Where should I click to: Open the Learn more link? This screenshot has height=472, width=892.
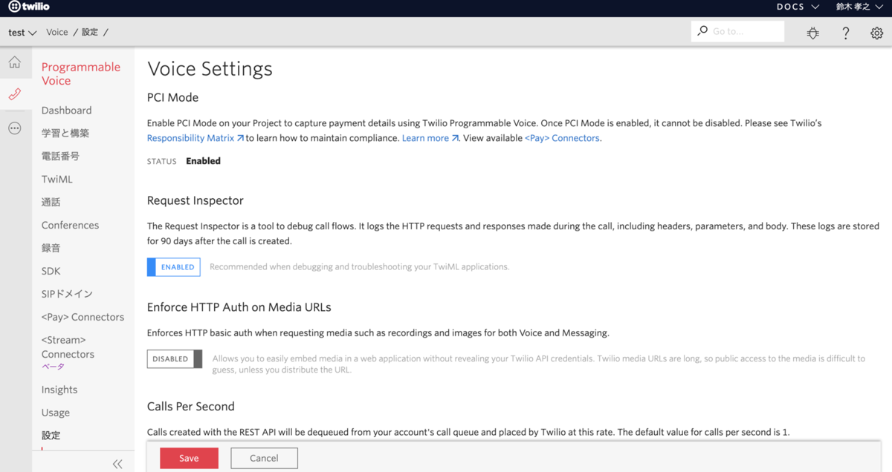pos(430,138)
